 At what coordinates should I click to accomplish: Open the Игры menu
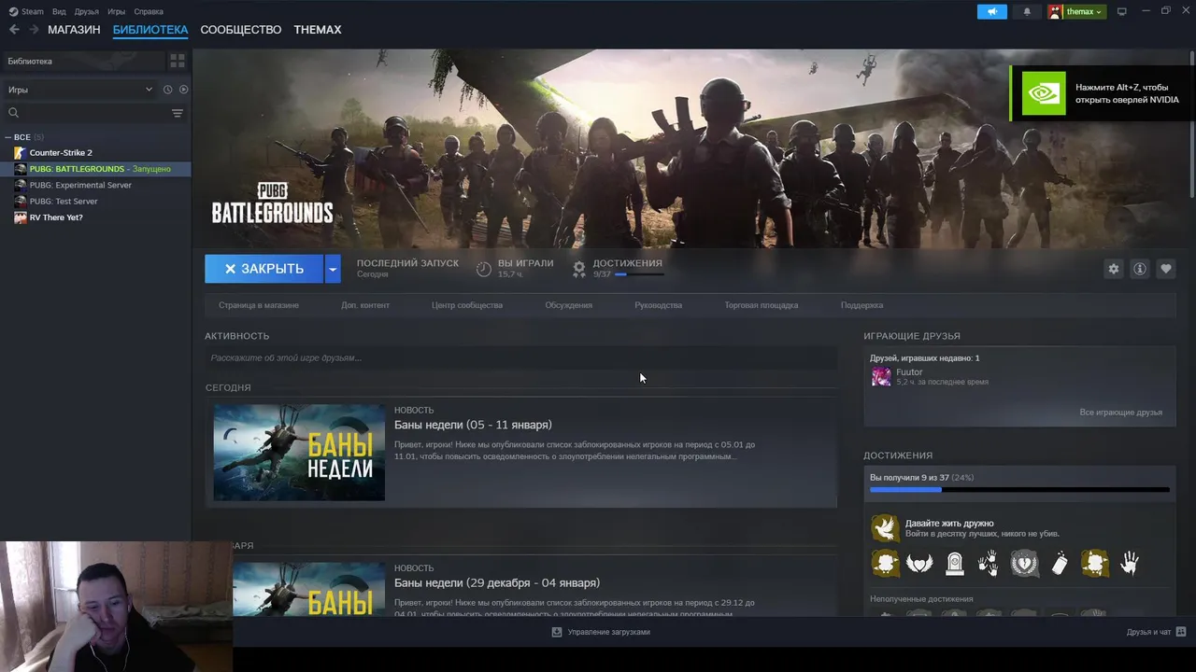(116, 12)
